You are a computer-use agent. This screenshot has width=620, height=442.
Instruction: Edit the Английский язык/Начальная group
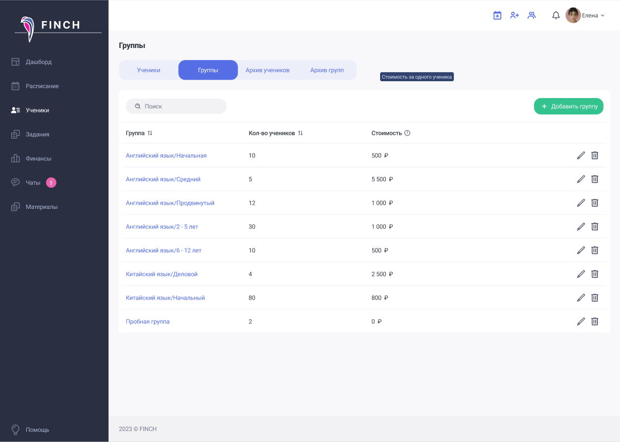[x=581, y=155]
